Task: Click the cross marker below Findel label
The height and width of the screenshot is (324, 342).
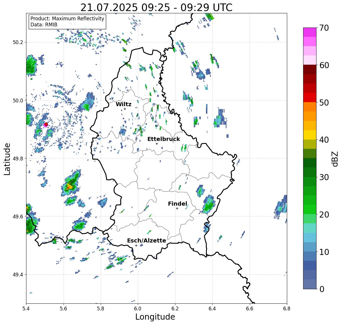Action: click(177, 209)
